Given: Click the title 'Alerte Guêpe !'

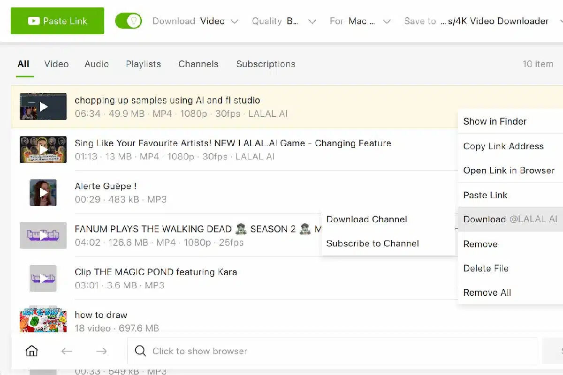Looking at the screenshot, I should tap(106, 187).
